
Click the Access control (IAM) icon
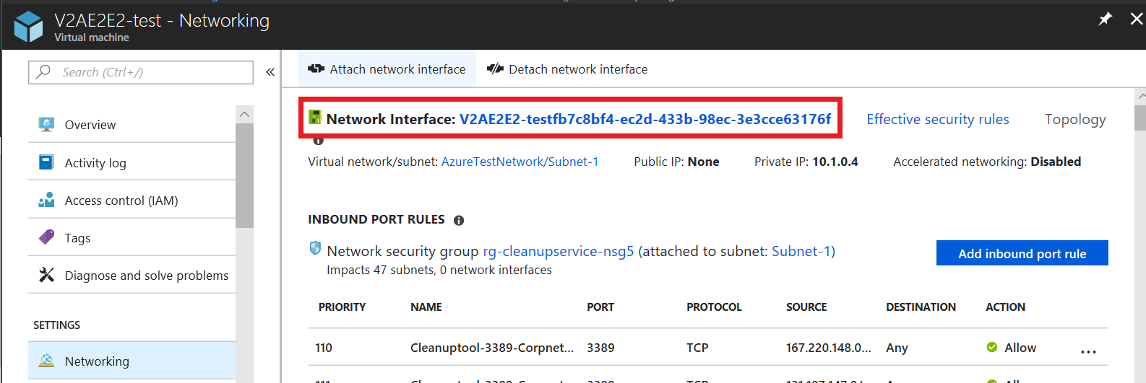coord(46,200)
